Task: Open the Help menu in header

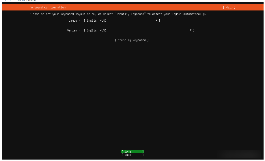Action: 229,8
